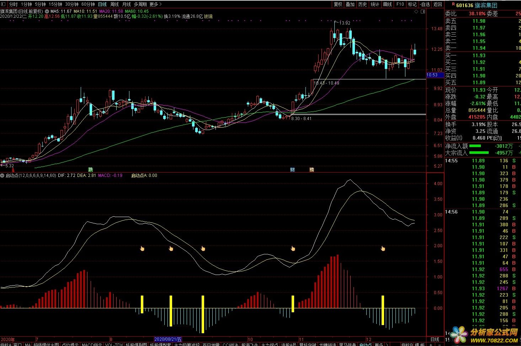Image resolution: width=521 pixels, height=346 pixels.
Task: Click the 10.53 price tag on the axis
Action: [x=435, y=75]
